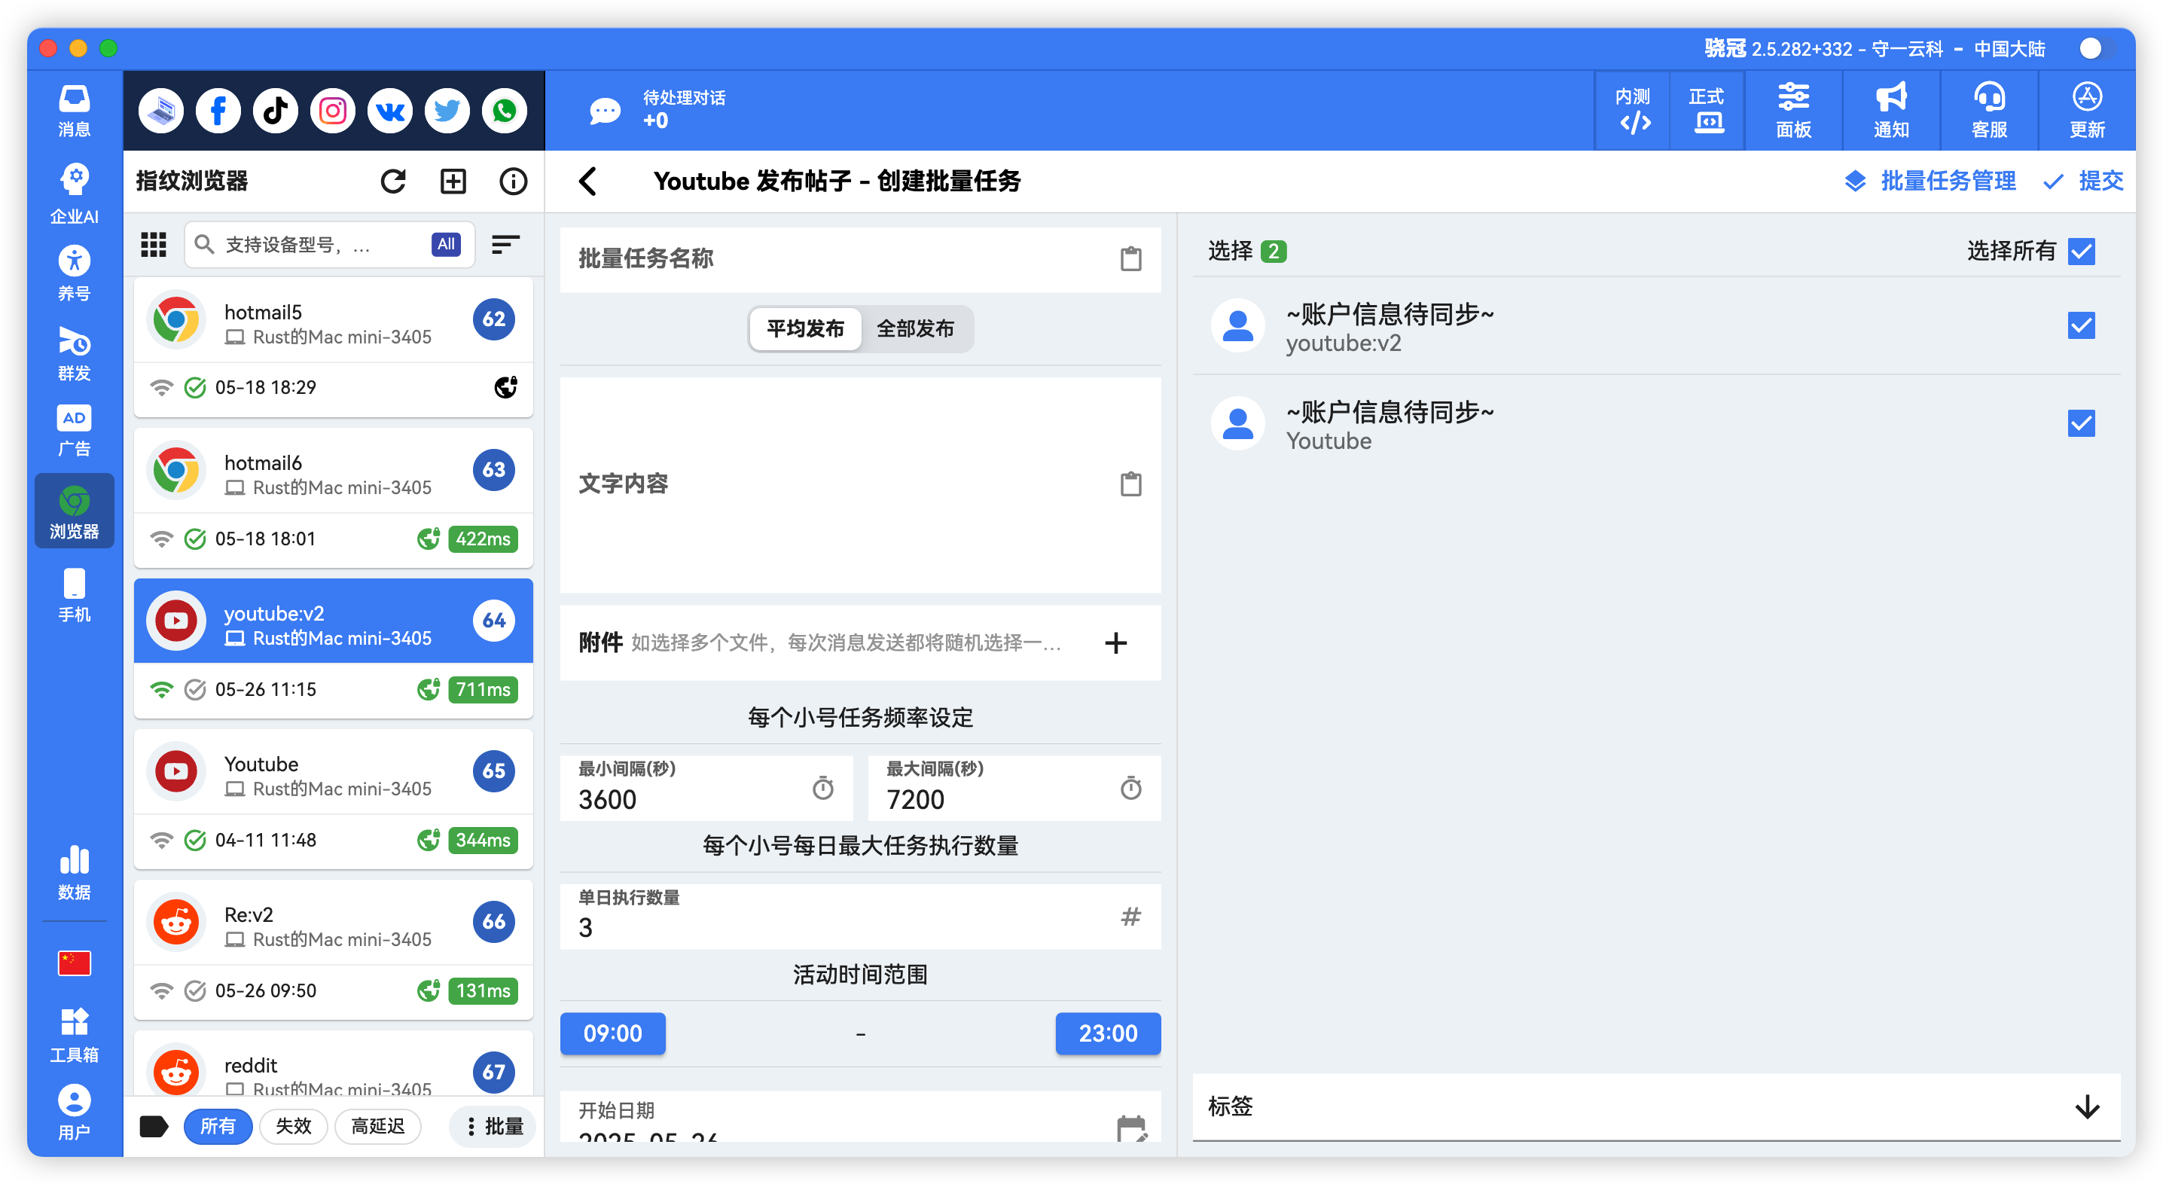Refresh the fingerprint browser list
Viewport: 2163px width, 1184px height.
(394, 181)
